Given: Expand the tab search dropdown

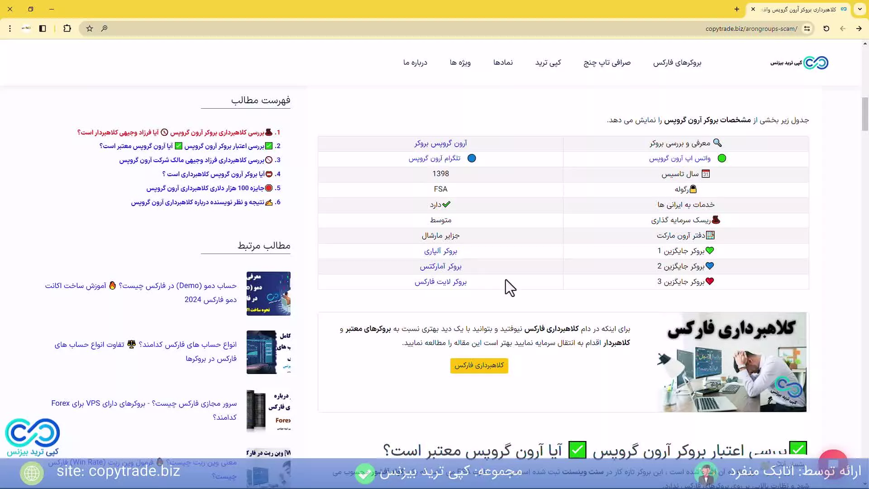Looking at the screenshot, I should coord(860,9).
